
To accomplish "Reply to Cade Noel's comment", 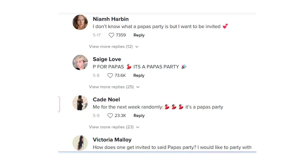I will (139, 116).
